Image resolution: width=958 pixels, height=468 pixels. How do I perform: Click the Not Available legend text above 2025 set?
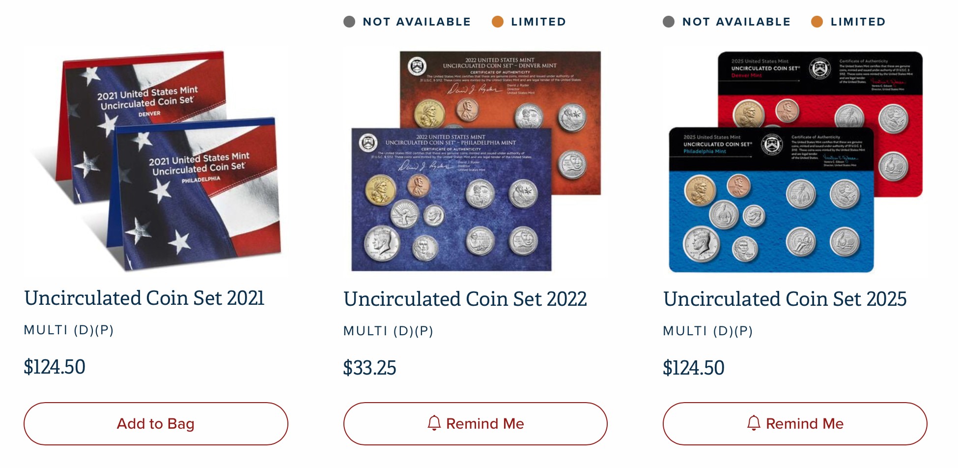point(736,22)
